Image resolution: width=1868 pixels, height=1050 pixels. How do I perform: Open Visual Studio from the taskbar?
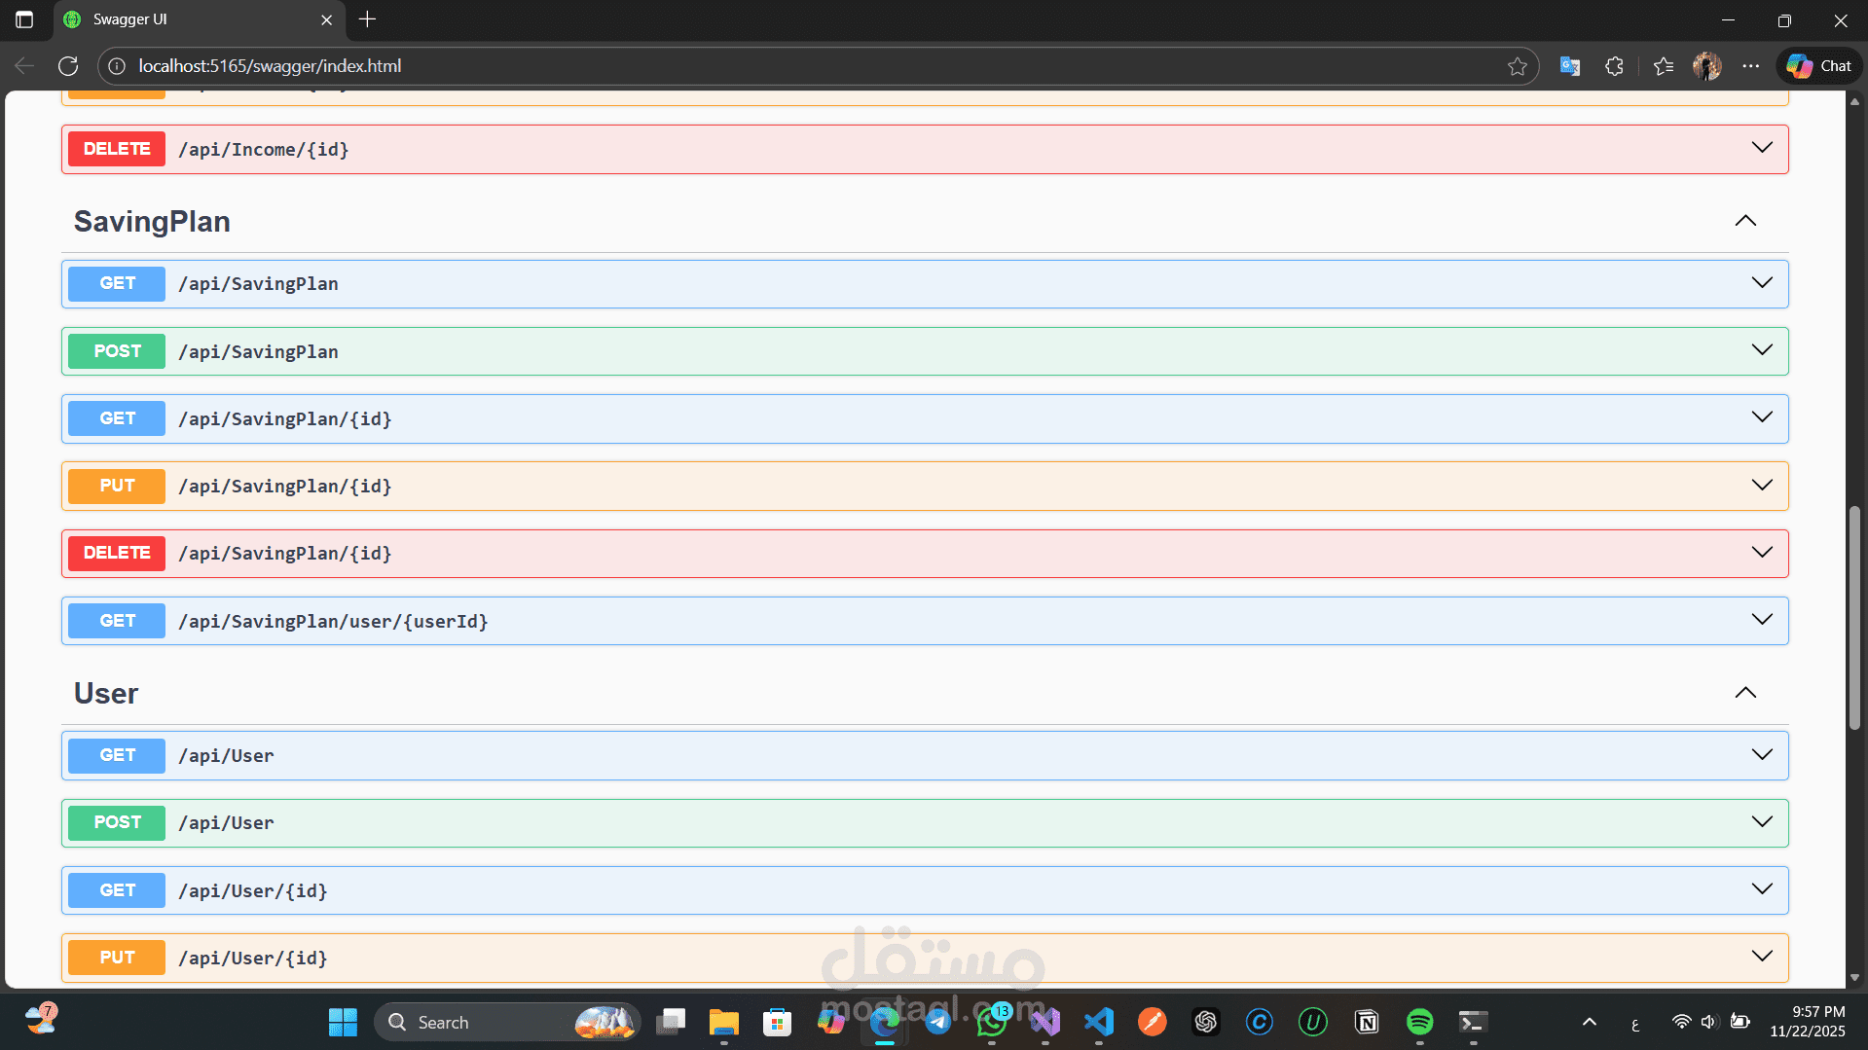pyautogui.click(x=1045, y=1022)
